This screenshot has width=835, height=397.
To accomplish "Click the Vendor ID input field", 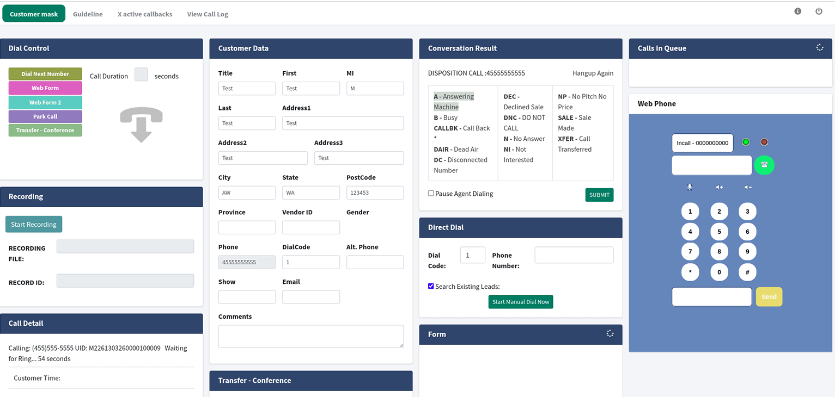I will pyautogui.click(x=311, y=227).
